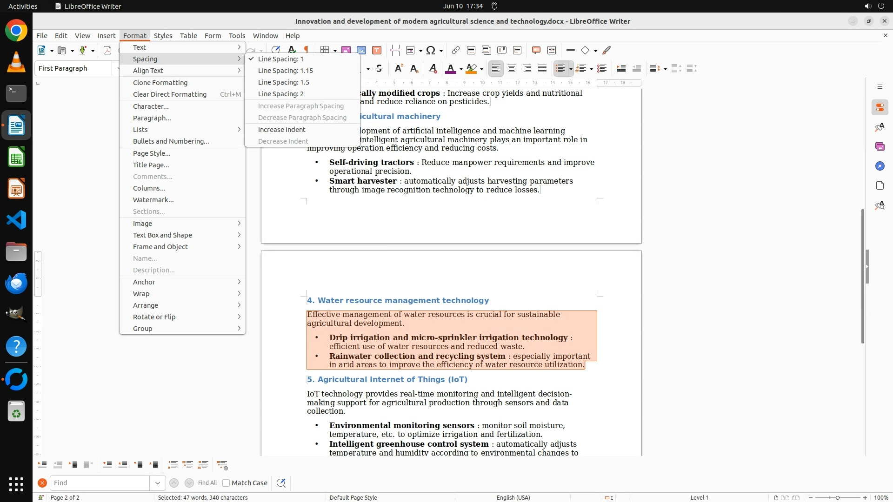Click Clear Direct Formatting menu entry
Screen dimensions: 893x502
(170, 94)
